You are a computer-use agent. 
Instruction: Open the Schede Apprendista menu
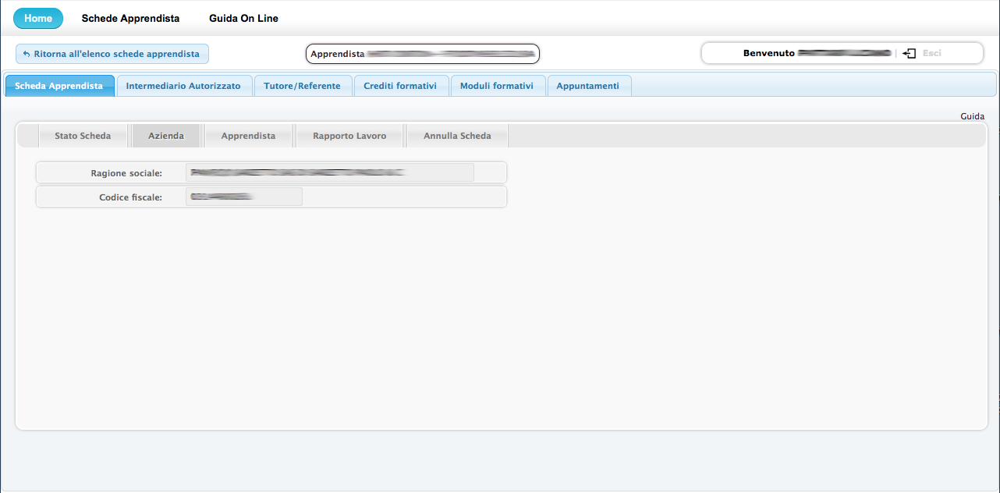(x=130, y=18)
